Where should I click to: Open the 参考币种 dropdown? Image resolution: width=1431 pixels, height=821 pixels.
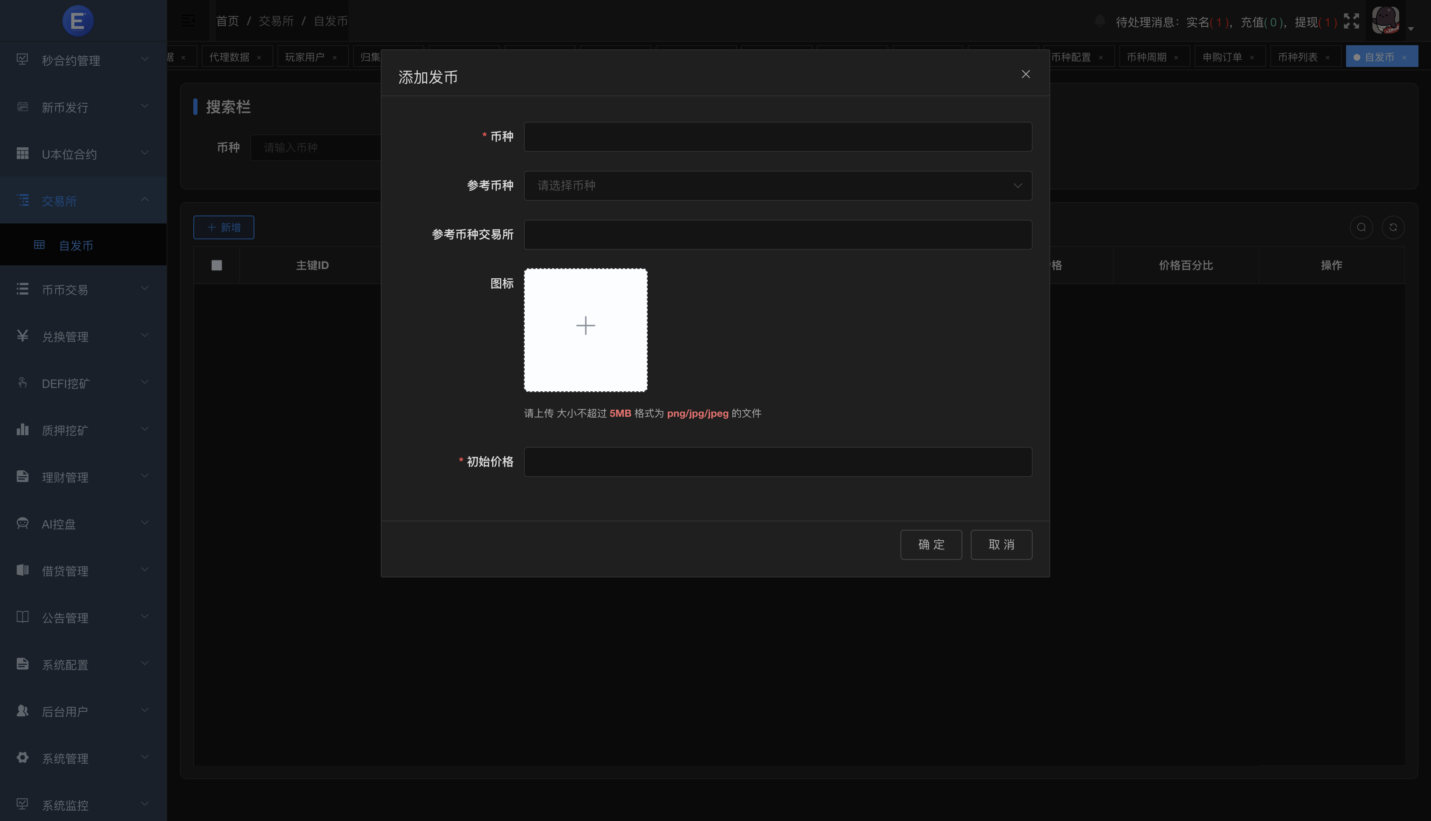[x=777, y=185]
